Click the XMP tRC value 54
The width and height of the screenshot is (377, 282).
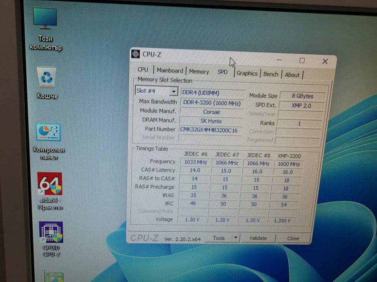pyautogui.click(x=284, y=205)
